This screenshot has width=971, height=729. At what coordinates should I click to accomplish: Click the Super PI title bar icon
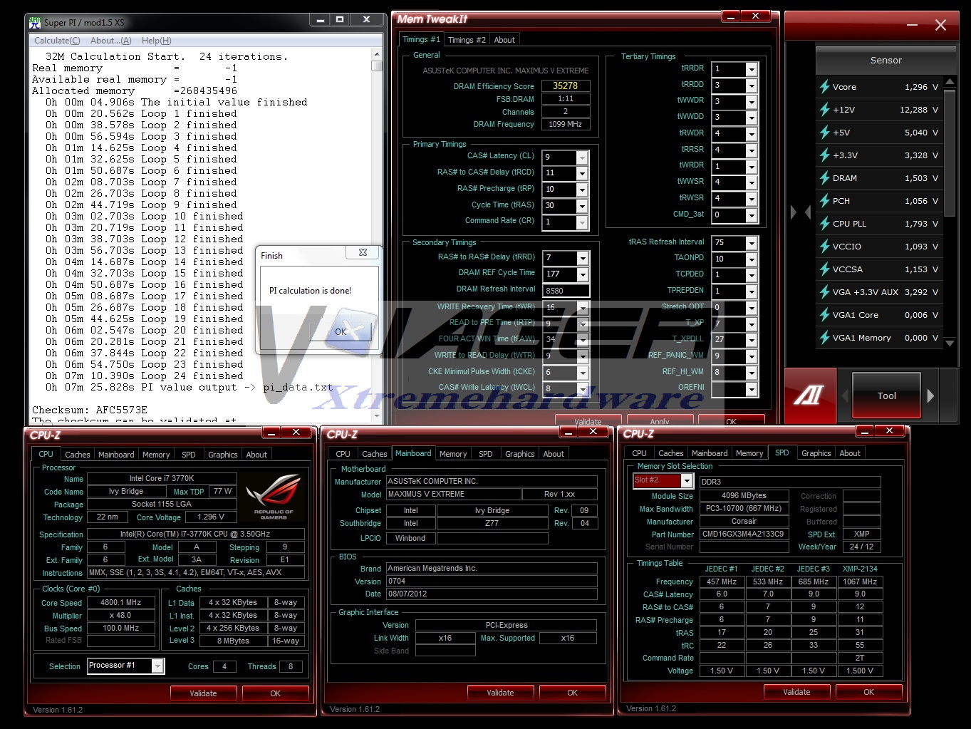35,22
